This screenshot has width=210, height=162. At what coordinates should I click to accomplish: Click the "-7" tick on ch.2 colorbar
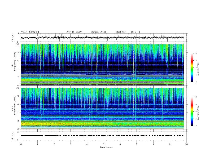point(195,126)
